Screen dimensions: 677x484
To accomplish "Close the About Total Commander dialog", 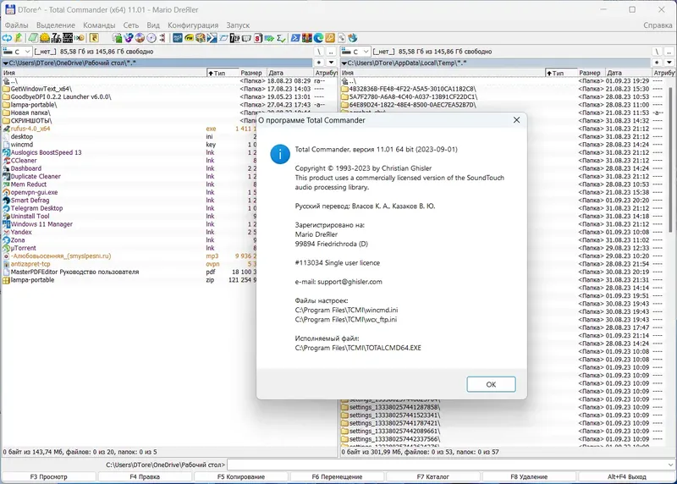I will 516,120.
